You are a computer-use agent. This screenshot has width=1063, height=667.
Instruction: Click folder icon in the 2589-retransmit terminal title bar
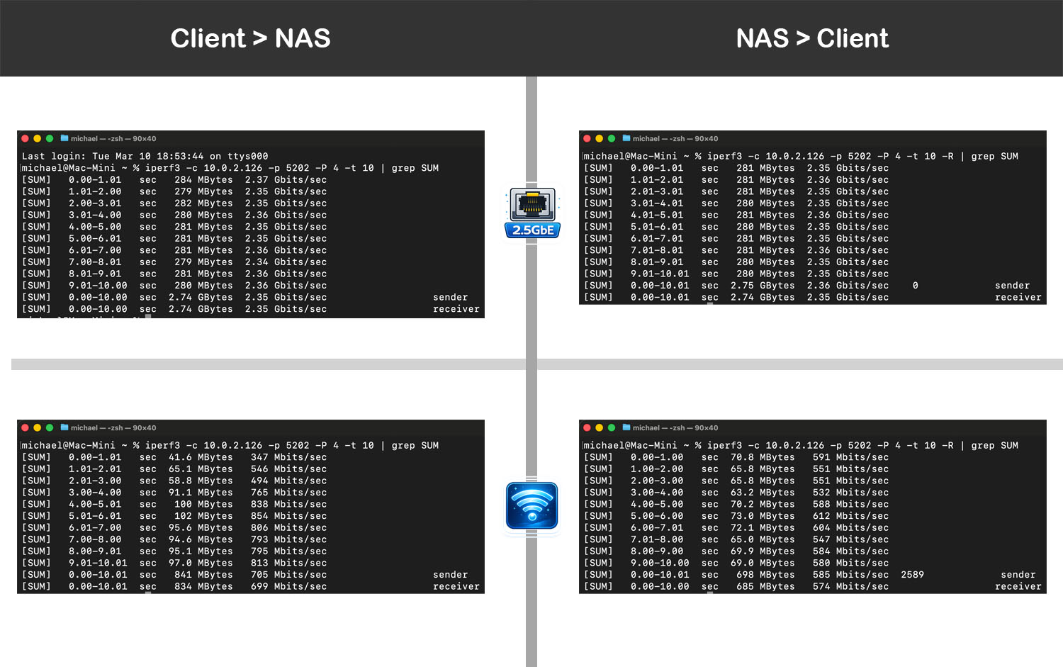point(626,427)
